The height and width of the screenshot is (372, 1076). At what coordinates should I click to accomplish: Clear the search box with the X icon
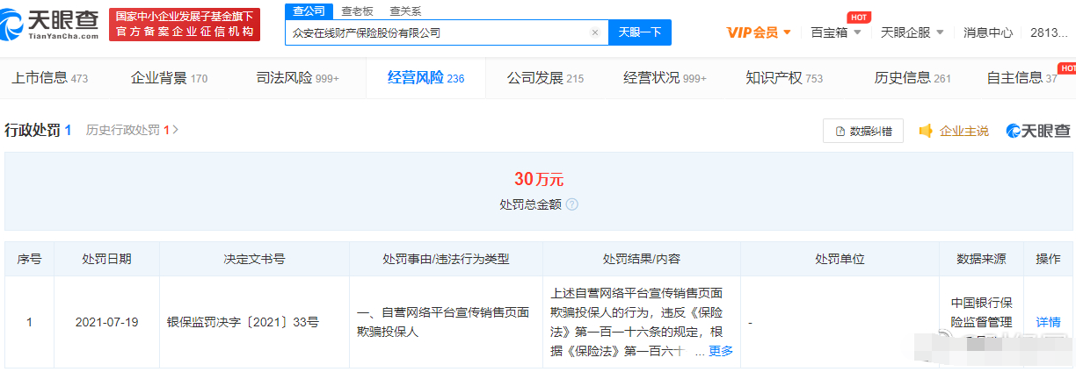point(595,32)
